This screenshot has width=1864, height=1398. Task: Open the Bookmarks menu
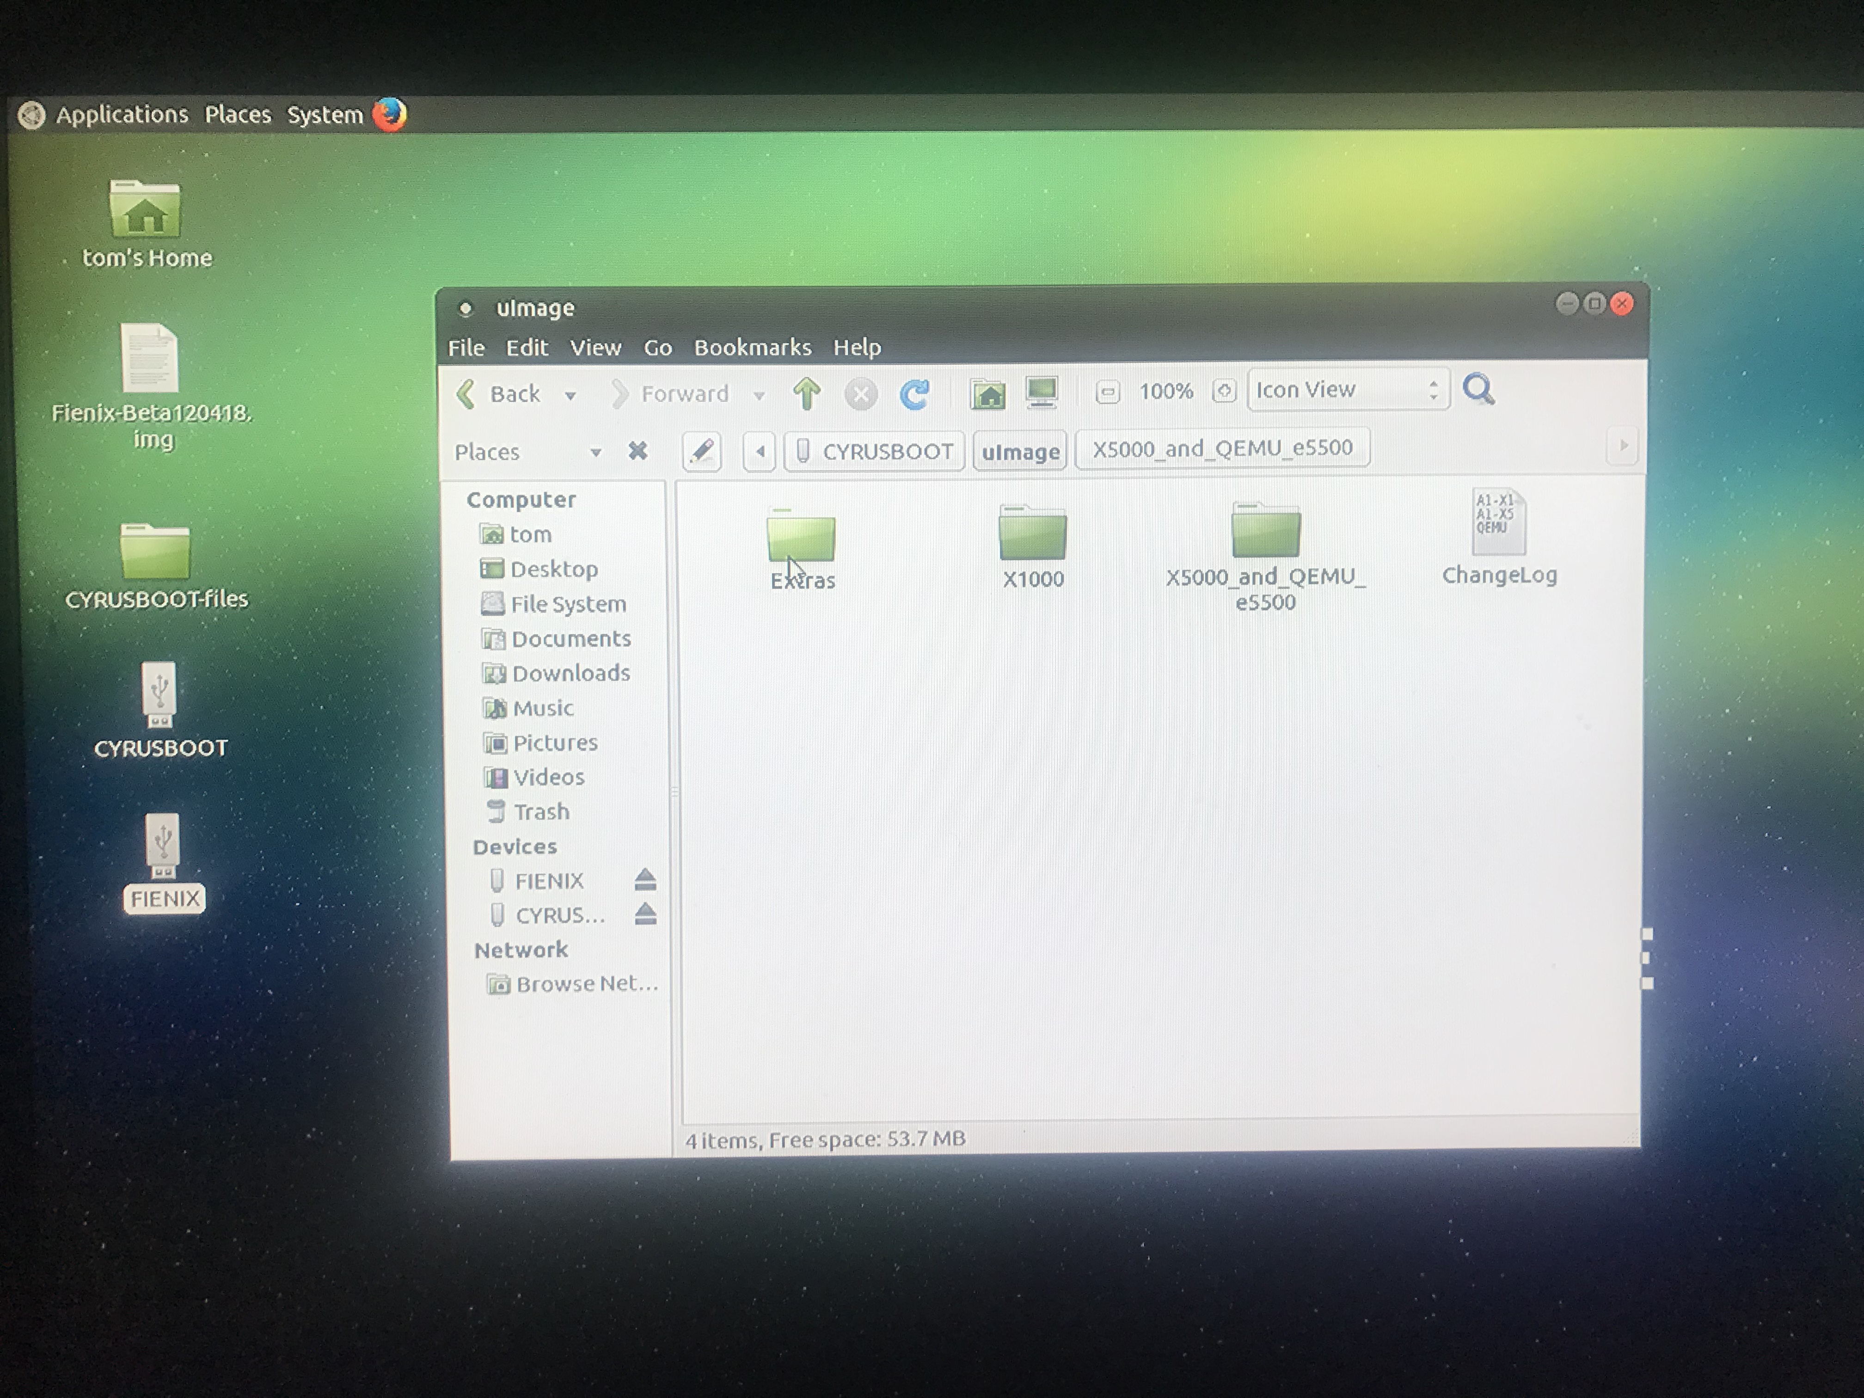point(752,347)
